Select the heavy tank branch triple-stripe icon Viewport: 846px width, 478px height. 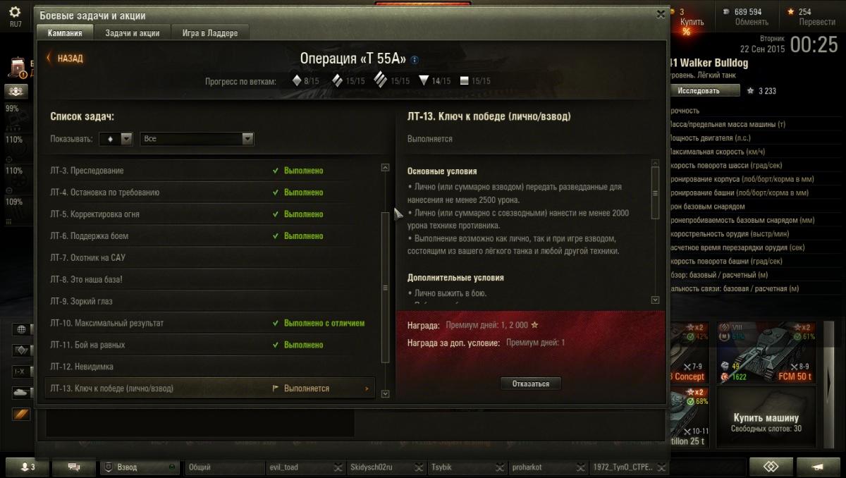point(381,79)
